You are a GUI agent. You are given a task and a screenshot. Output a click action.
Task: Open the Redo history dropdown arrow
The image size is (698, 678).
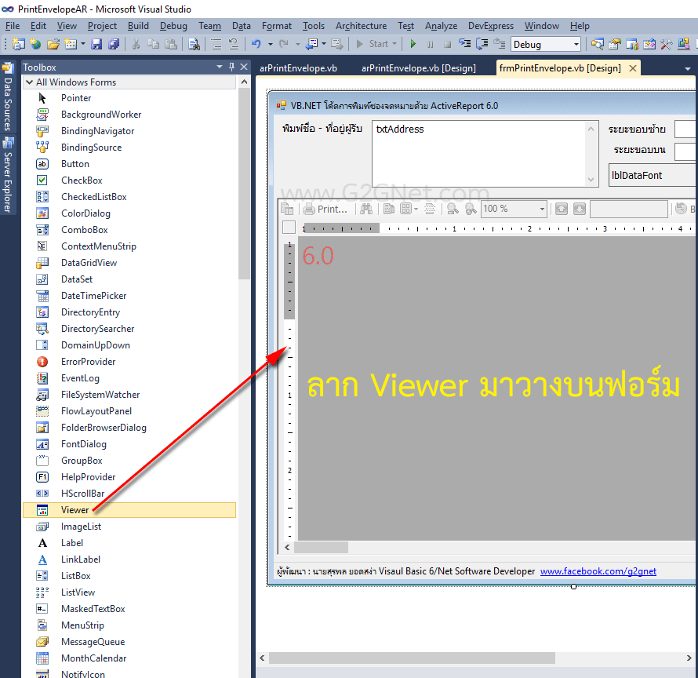297,44
